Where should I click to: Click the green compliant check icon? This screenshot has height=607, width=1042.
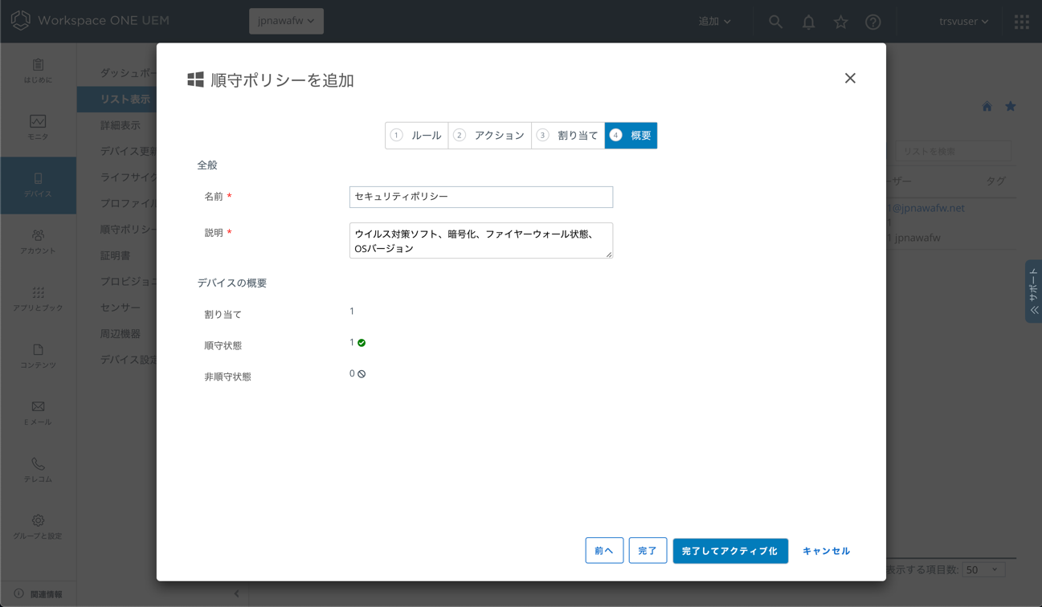tap(362, 343)
